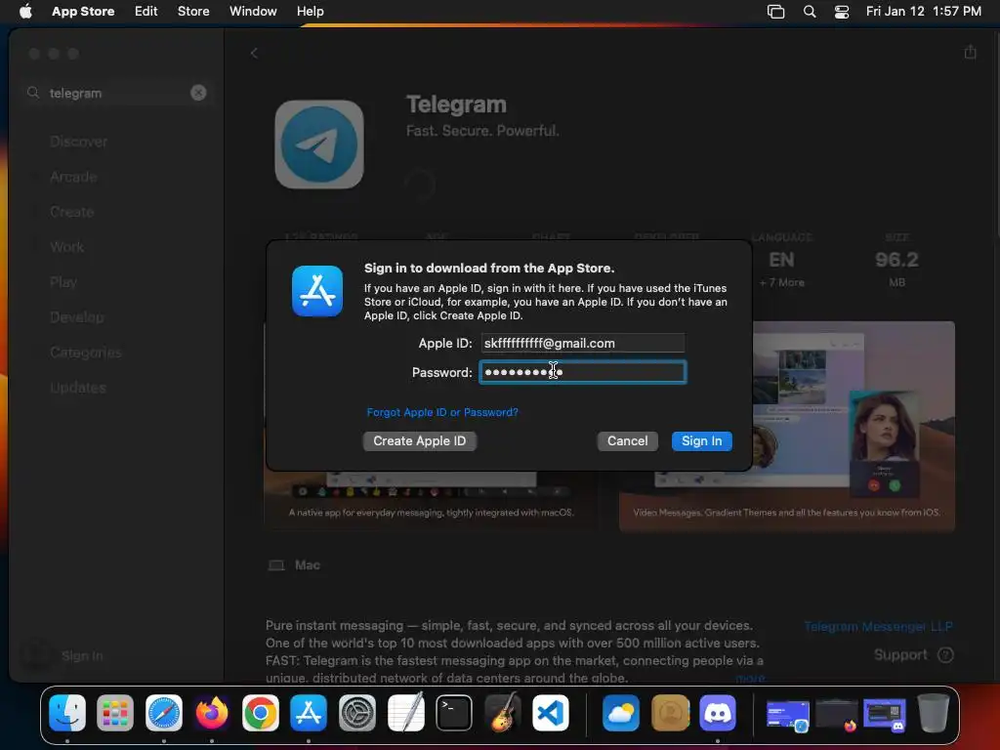
Task: Click the telegram search box
Action: coord(118,93)
